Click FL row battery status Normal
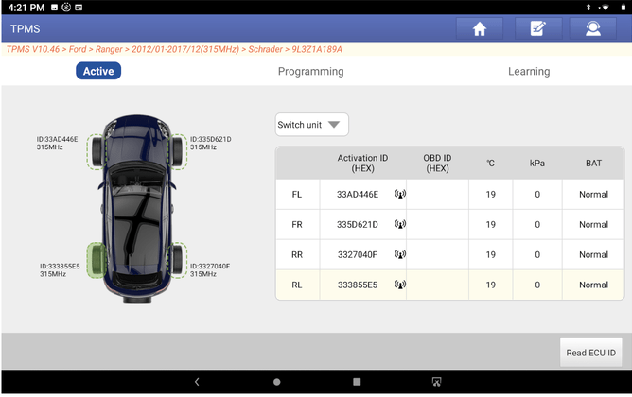 point(593,195)
